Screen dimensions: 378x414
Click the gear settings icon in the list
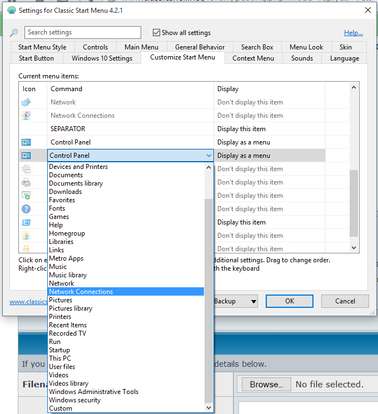[26, 169]
